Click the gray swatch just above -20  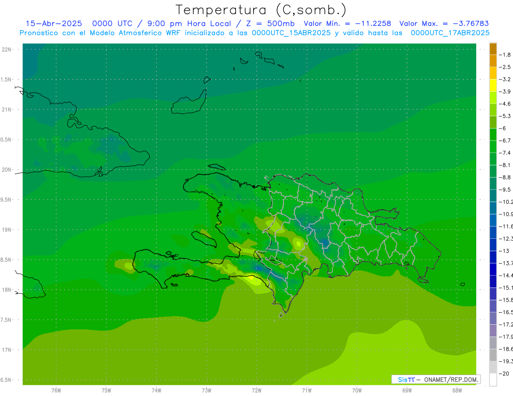pyautogui.click(x=493, y=367)
